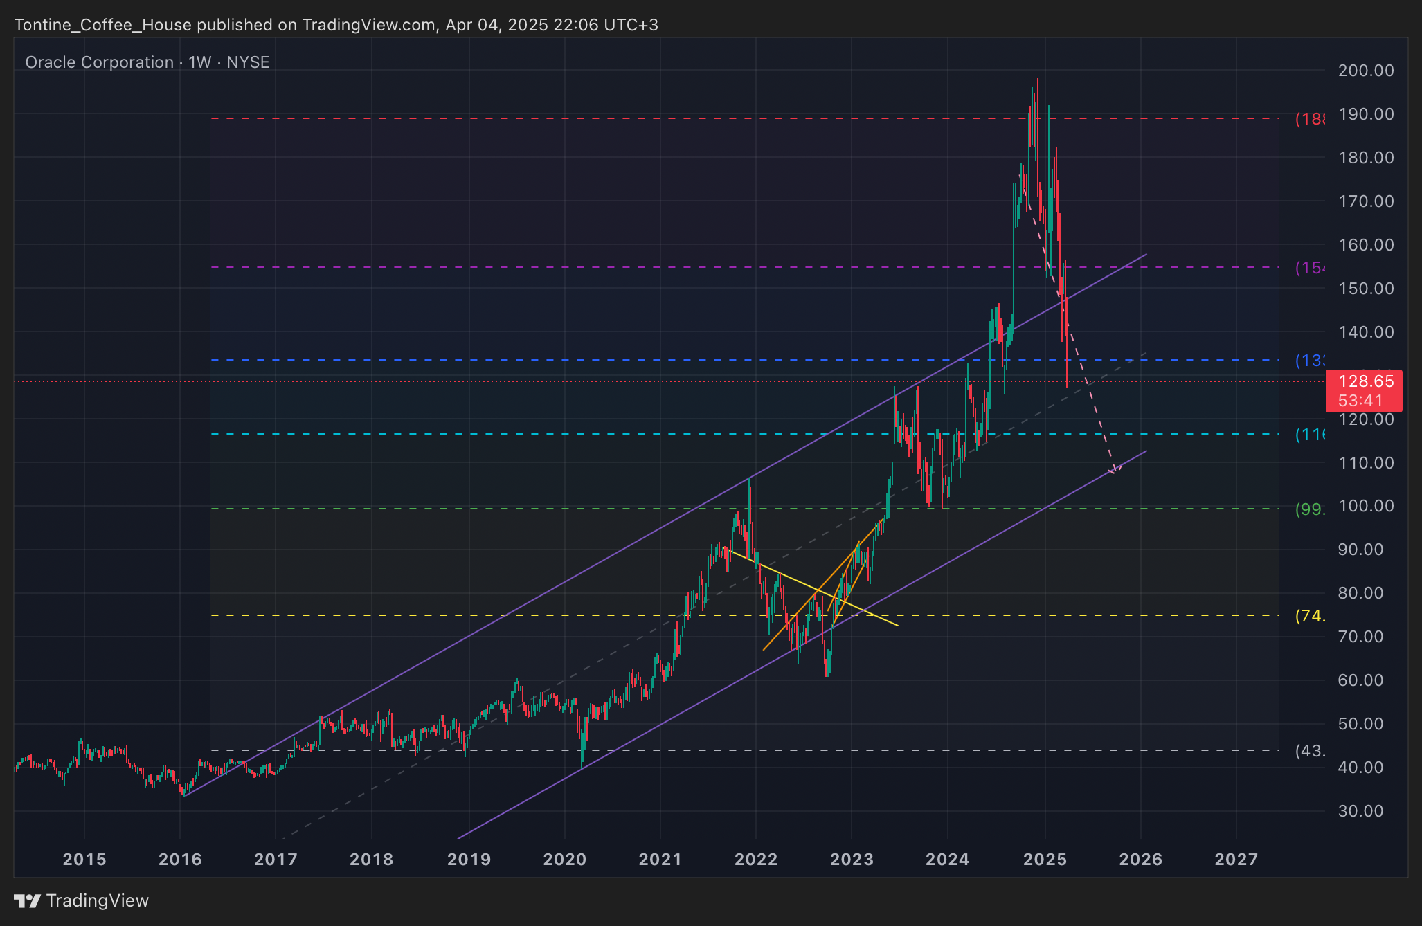Screen dimensions: 1422x926
Task: Click the "60.00" price axis label
Action: click(x=1360, y=680)
